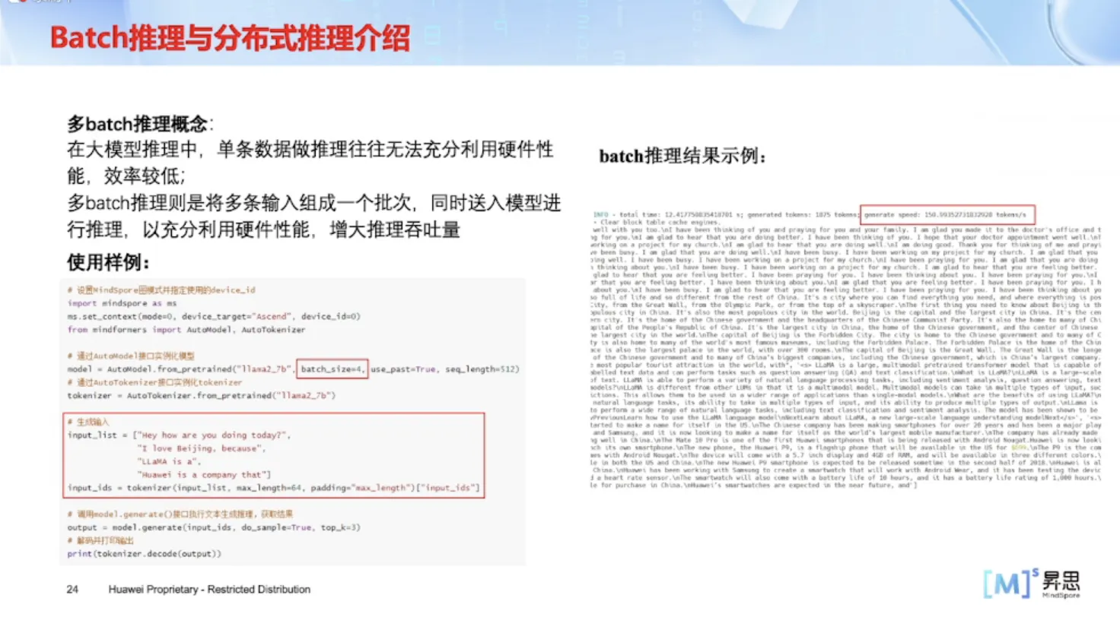Click the comment '# 通过AutoModel接口实例化模型'
The height and width of the screenshot is (617, 1120).
pos(131,356)
